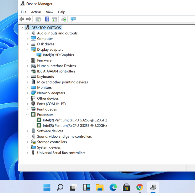Expand Universal Serial Bus controllers chevron
The image size is (195, 193).
27,153
